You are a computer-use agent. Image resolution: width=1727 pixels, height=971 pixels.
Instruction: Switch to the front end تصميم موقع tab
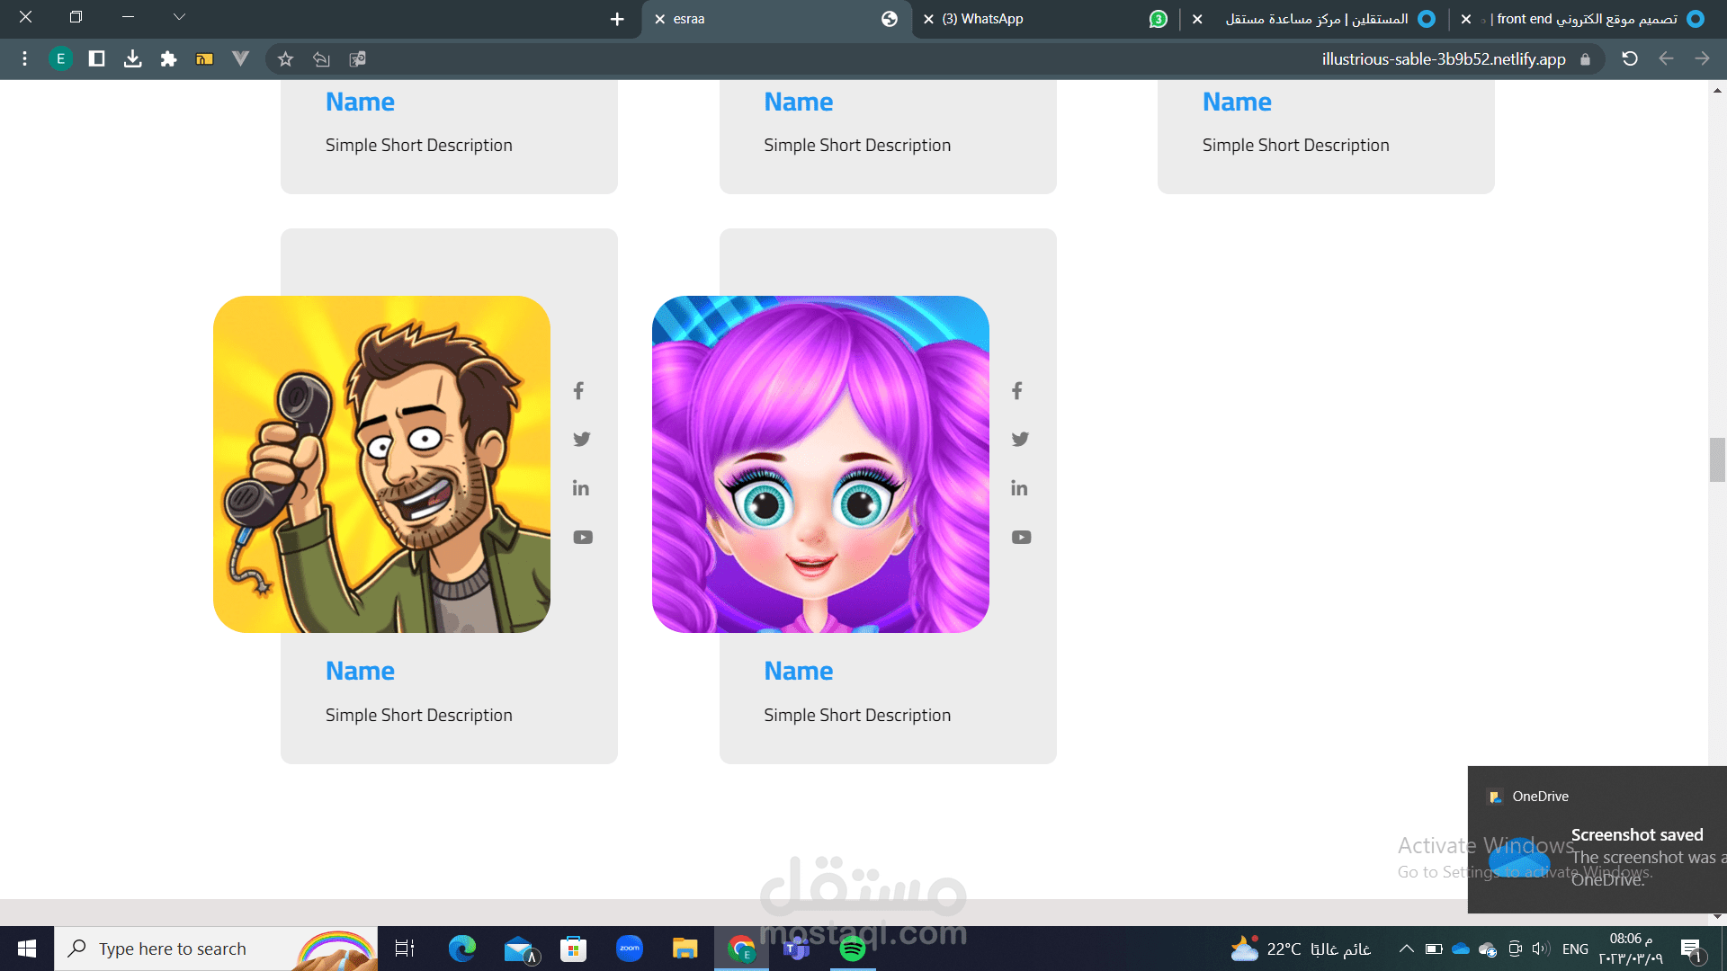click(1587, 19)
